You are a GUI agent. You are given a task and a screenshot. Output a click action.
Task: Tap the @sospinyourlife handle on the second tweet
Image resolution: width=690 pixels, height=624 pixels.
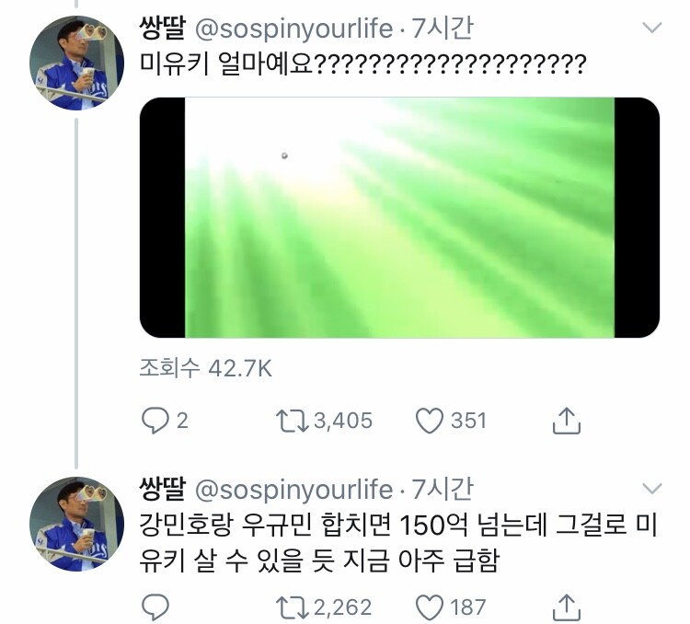coord(293,489)
